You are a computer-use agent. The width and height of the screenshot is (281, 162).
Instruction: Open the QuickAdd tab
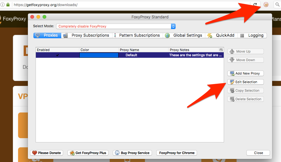pos(221,35)
